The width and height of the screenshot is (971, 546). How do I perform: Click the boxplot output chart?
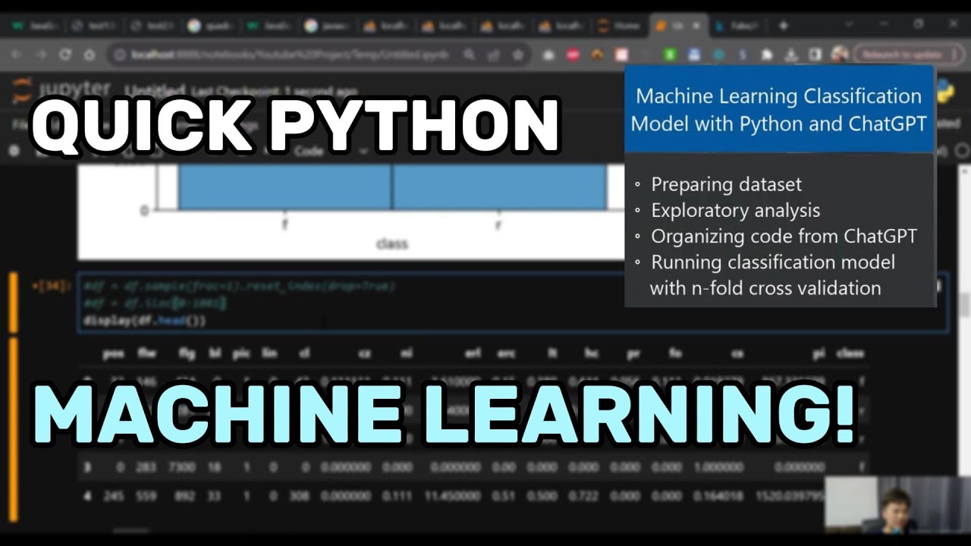point(350,212)
